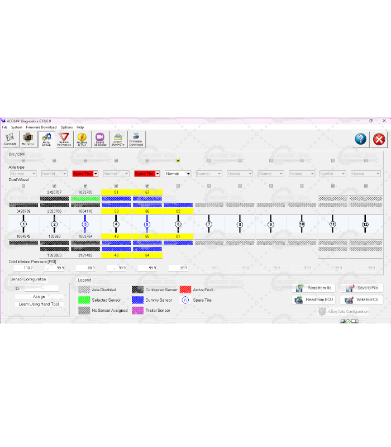Viewport: 391px width, 447px height.
Task: Toggle the ON/OFF checkbox for axle 6
Action: (x=178, y=160)
